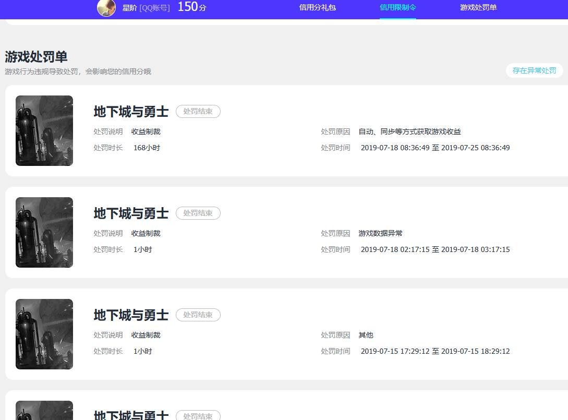568x420 pixels.
Task: Click the second penalty card's game icon
Action: pyautogui.click(x=44, y=232)
